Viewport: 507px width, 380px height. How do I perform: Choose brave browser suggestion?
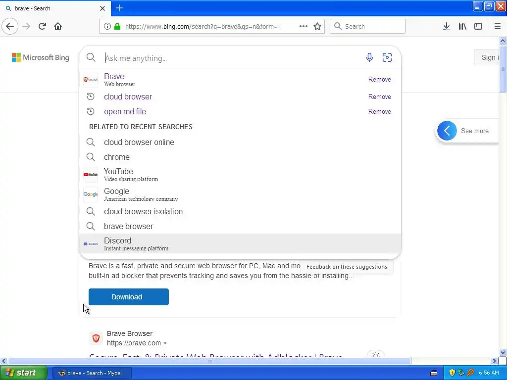point(240,226)
